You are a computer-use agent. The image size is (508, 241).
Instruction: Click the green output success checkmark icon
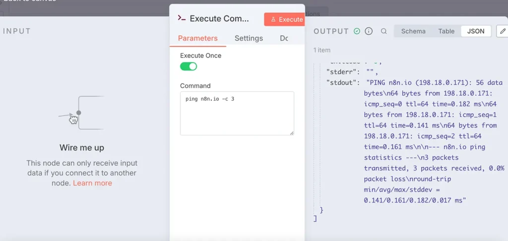357,31
